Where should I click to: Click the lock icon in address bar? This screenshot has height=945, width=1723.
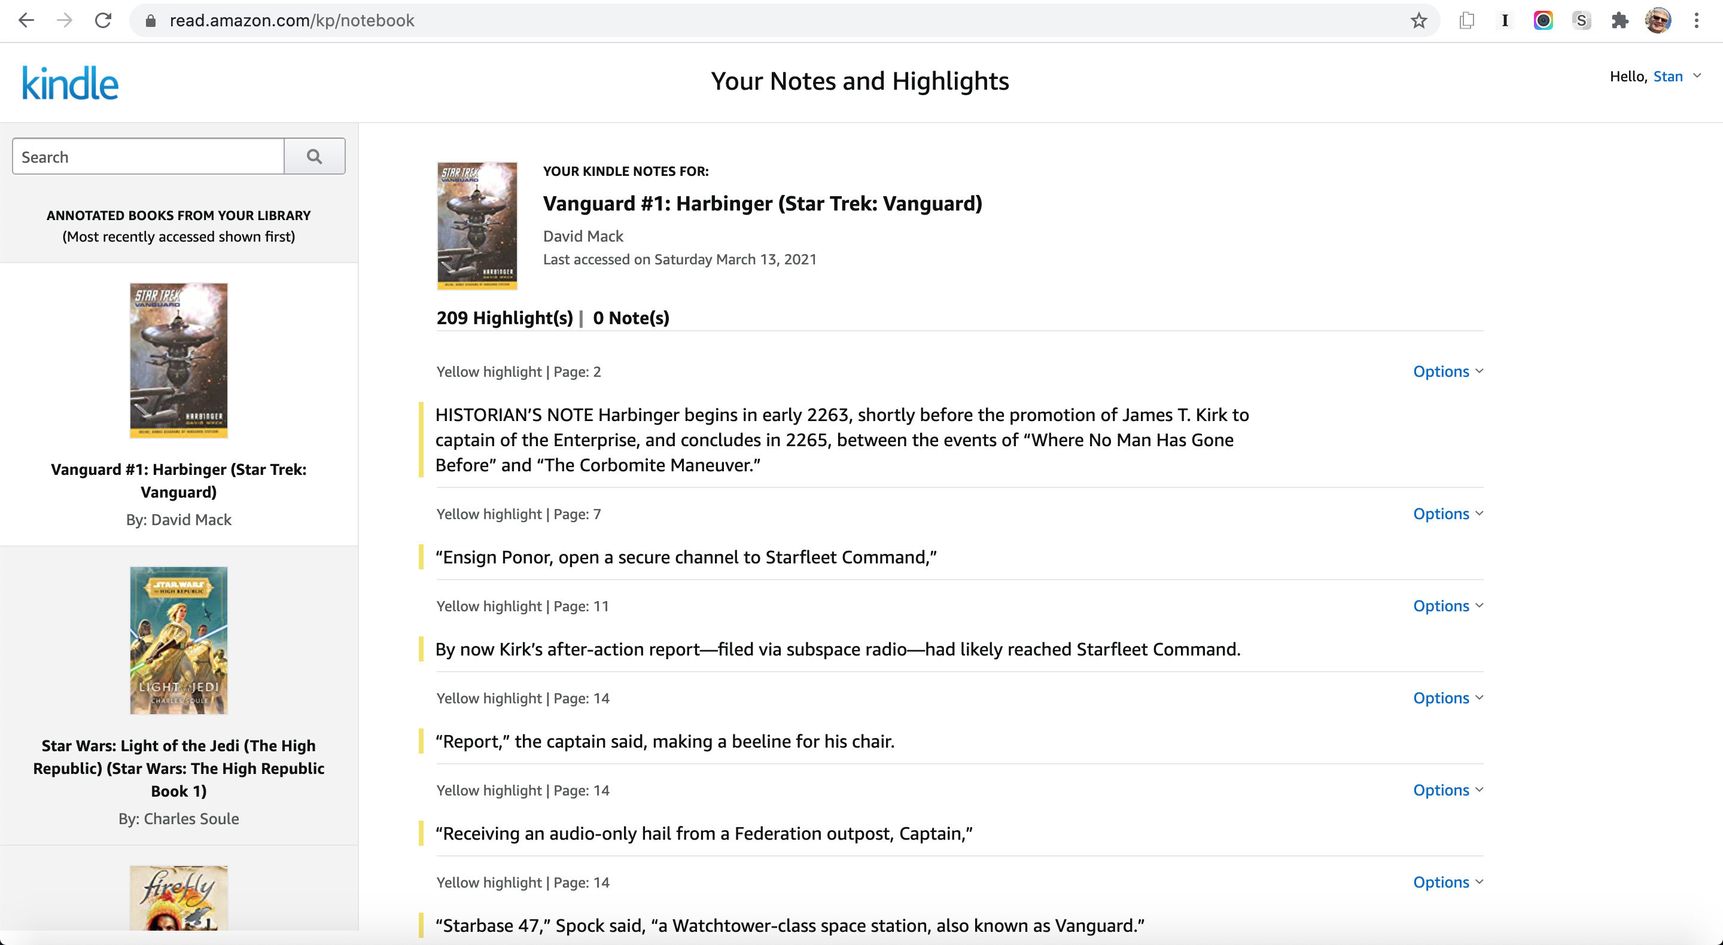click(x=151, y=21)
